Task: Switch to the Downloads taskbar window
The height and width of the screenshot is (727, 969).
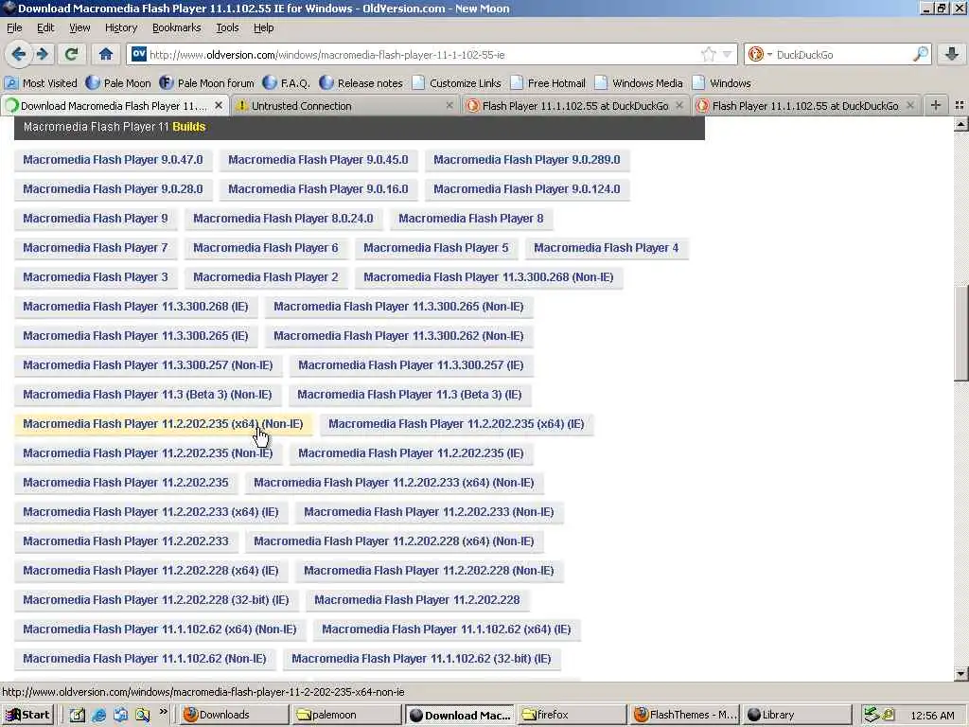Action: (235, 716)
